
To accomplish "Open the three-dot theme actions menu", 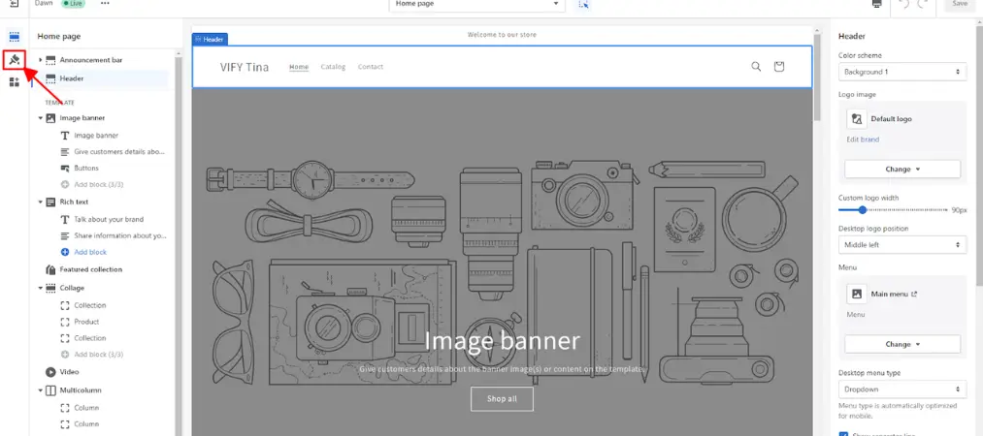I will [x=106, y=4].
